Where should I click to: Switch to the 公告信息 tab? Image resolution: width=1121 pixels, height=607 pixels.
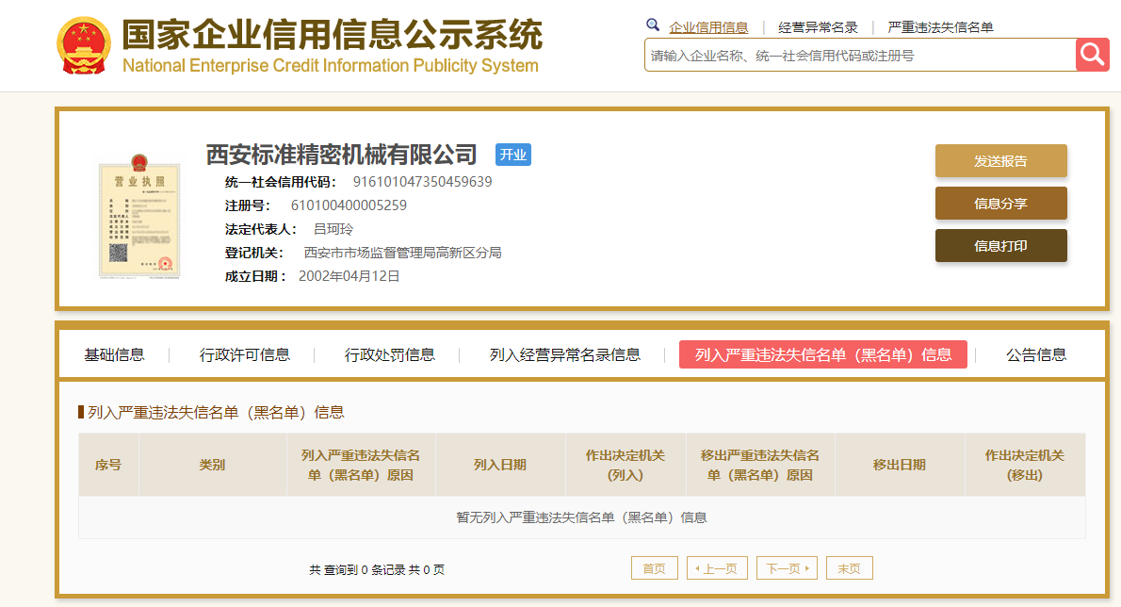tap(1036, 354)
